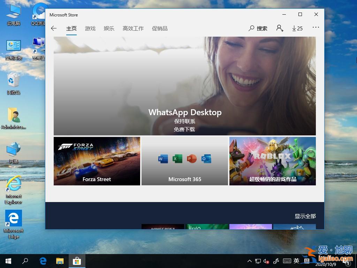Expand hidden icons with the tray chevron
The height and width of the screenshot is (268, 357).
(250, 261)
